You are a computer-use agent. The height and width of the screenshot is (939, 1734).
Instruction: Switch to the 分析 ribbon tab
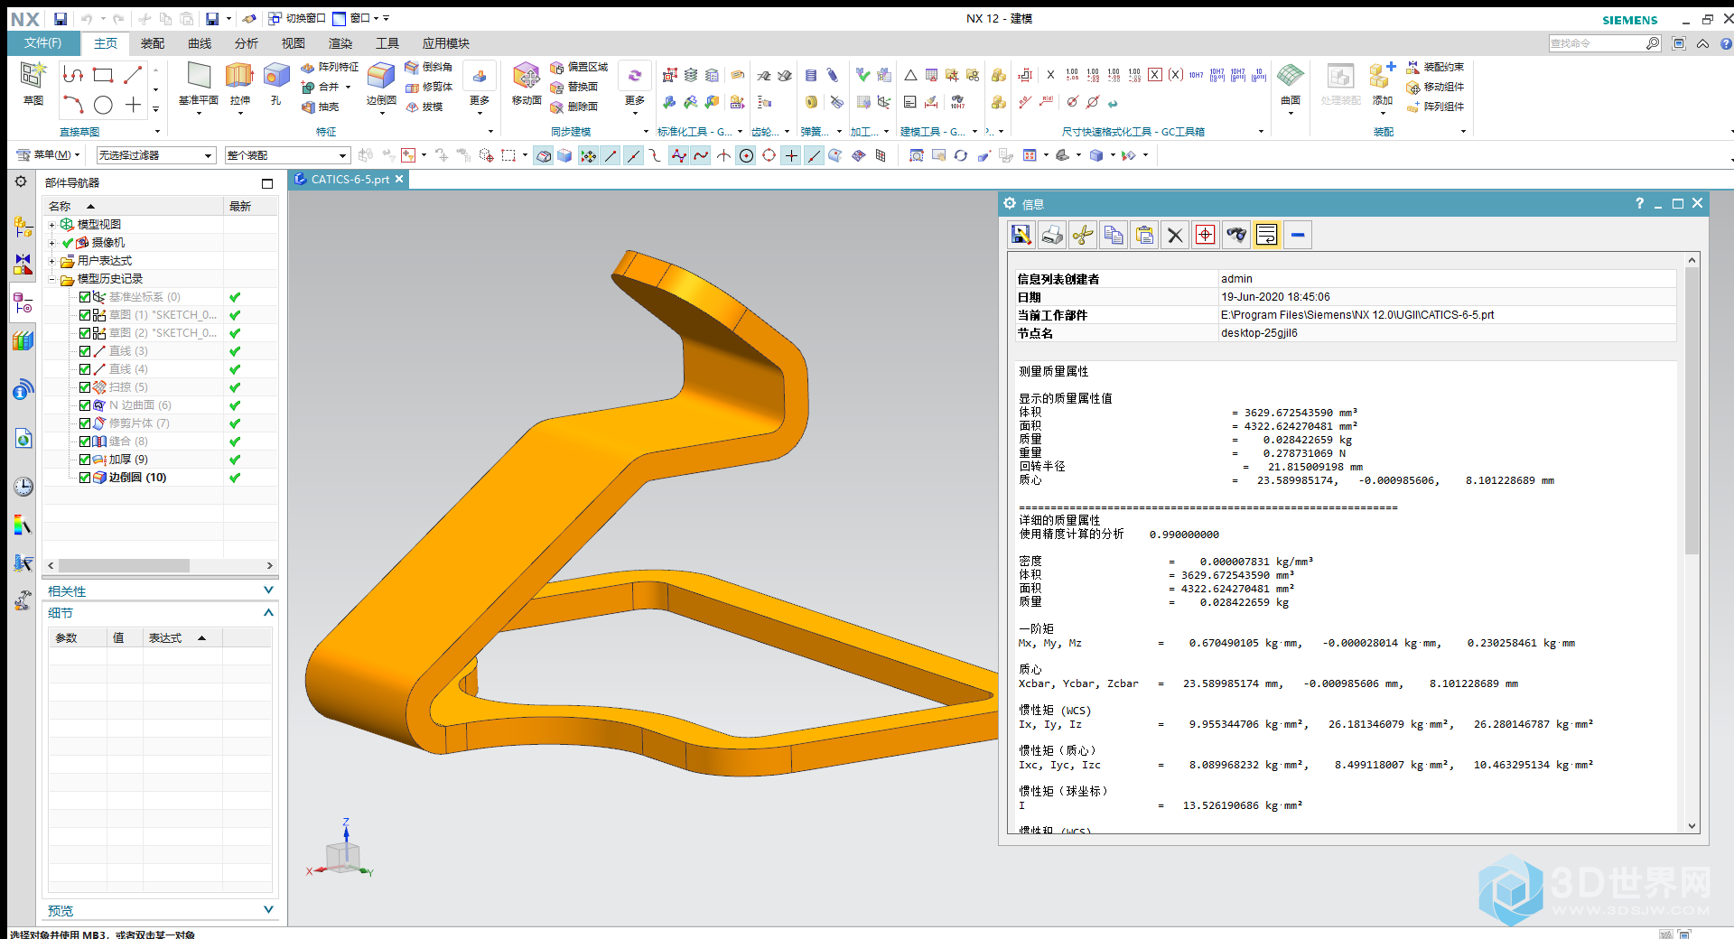(247, 43)
